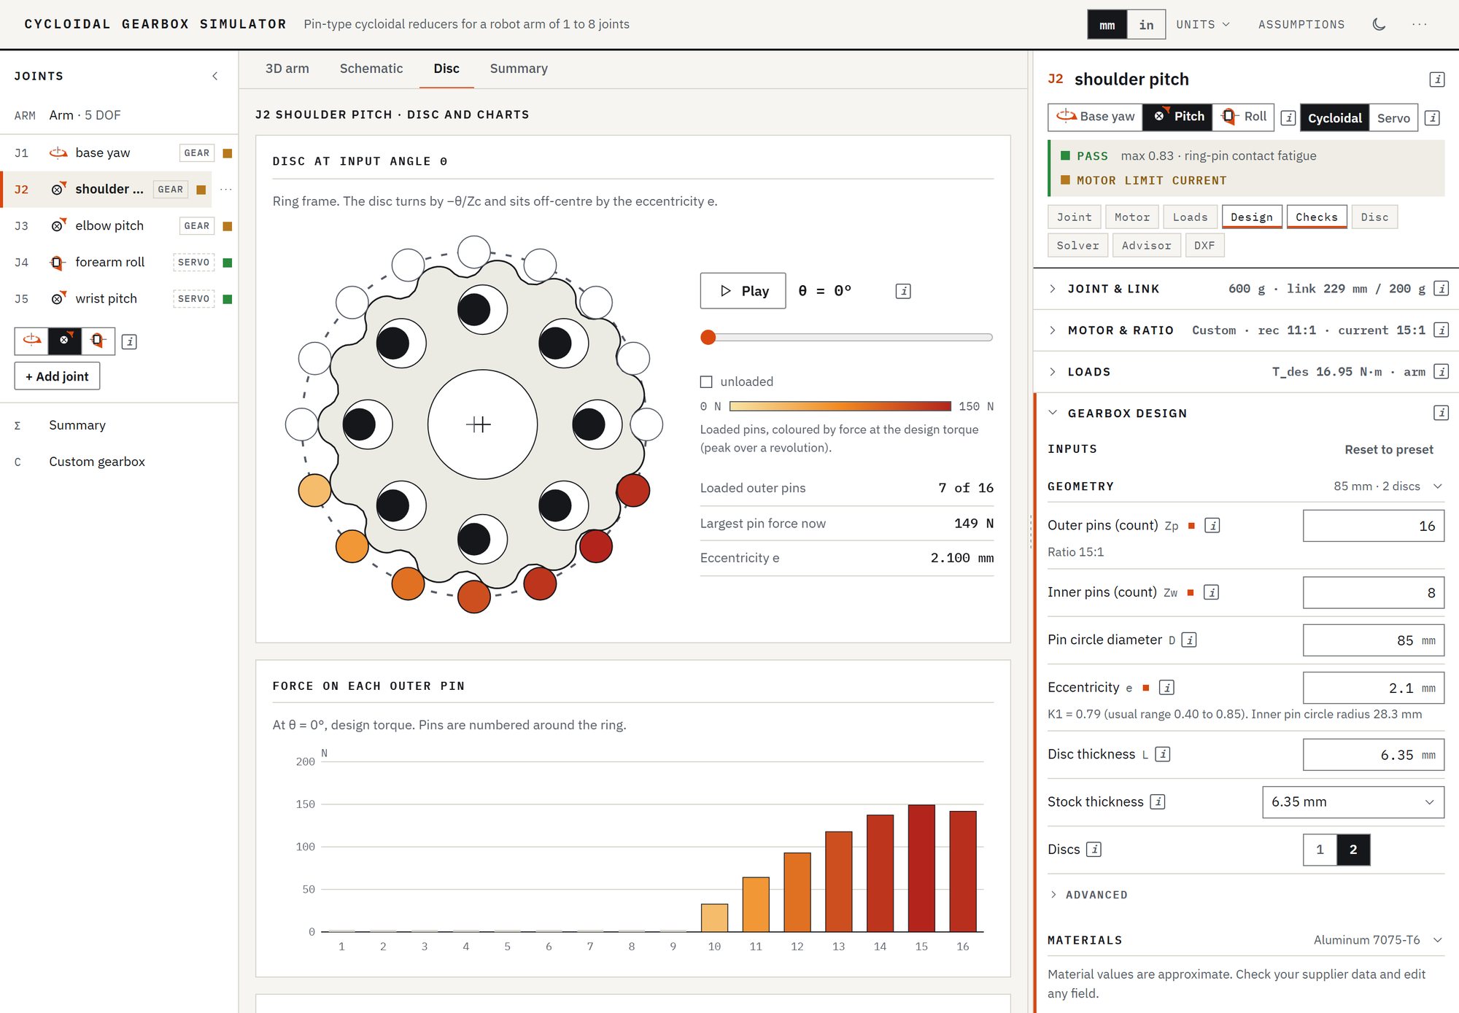
Task: Open info icon next to Cycloidal/Servo switch
Action: 1432,117
